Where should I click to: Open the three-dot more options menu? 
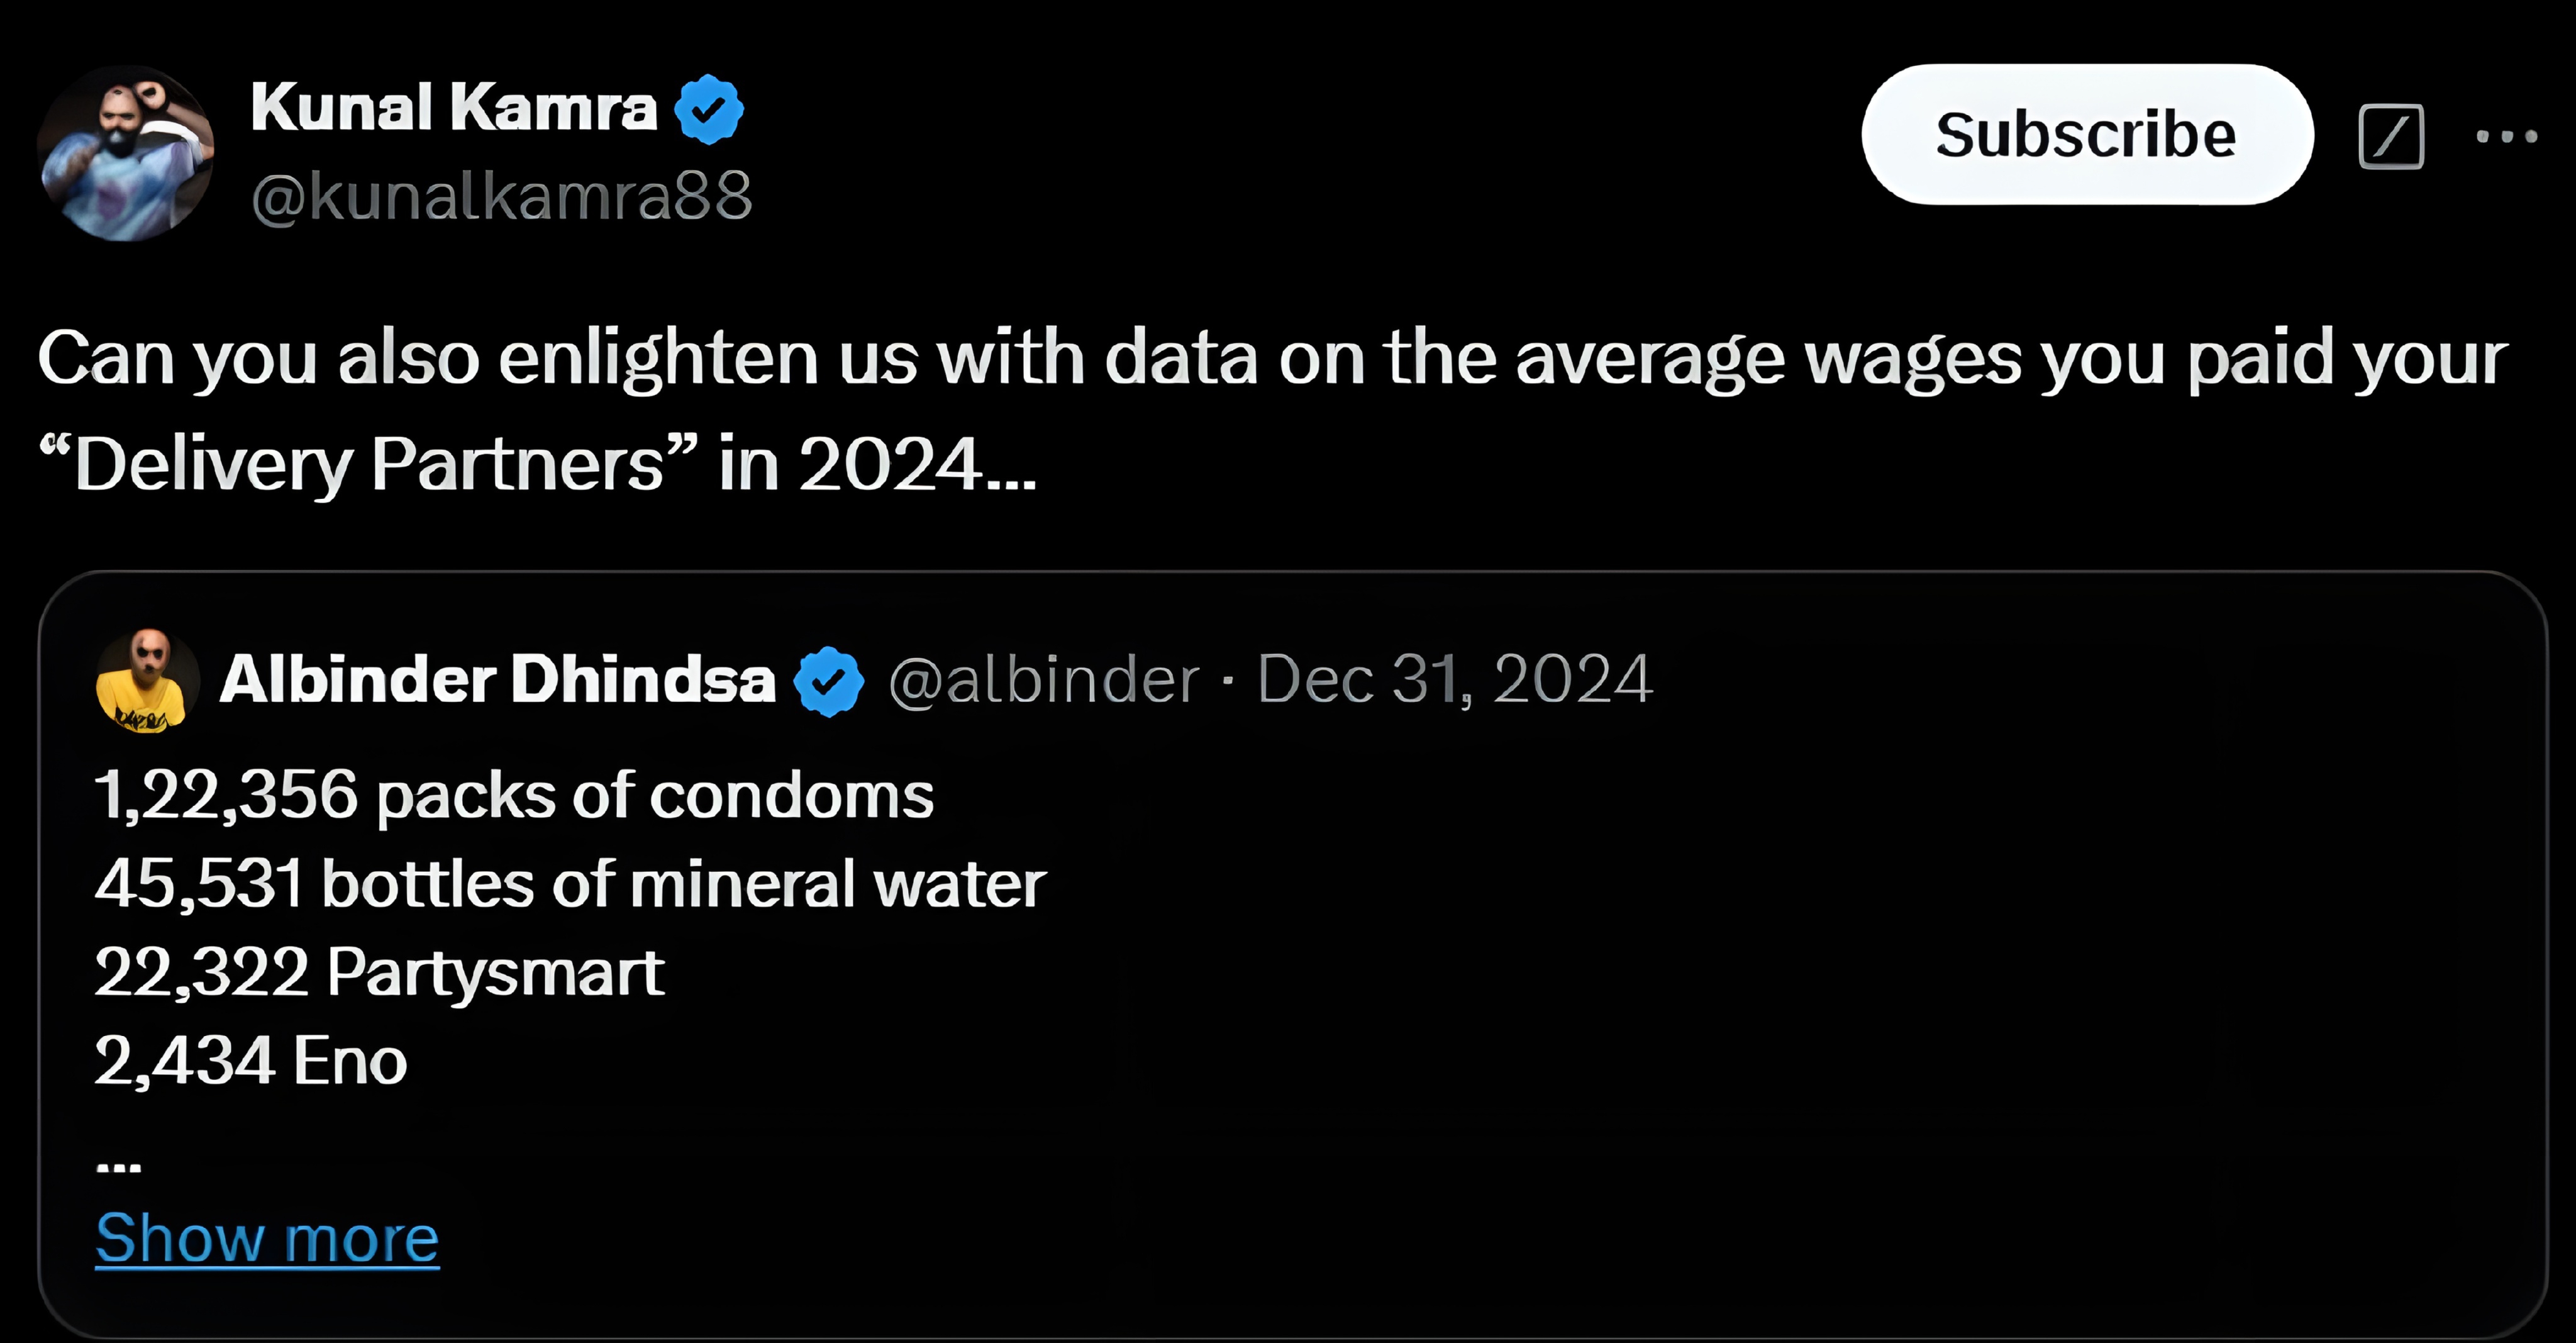pos(2506,136)
